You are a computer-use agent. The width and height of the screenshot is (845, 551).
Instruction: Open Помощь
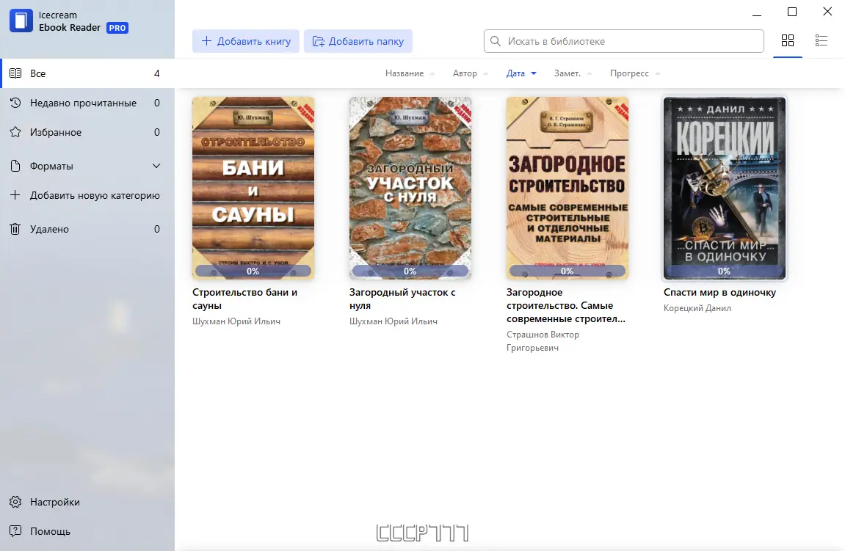click(87, 531)
